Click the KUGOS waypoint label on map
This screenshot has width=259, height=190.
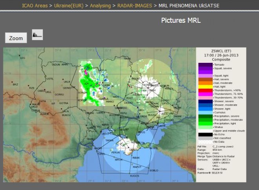point(135,175)
